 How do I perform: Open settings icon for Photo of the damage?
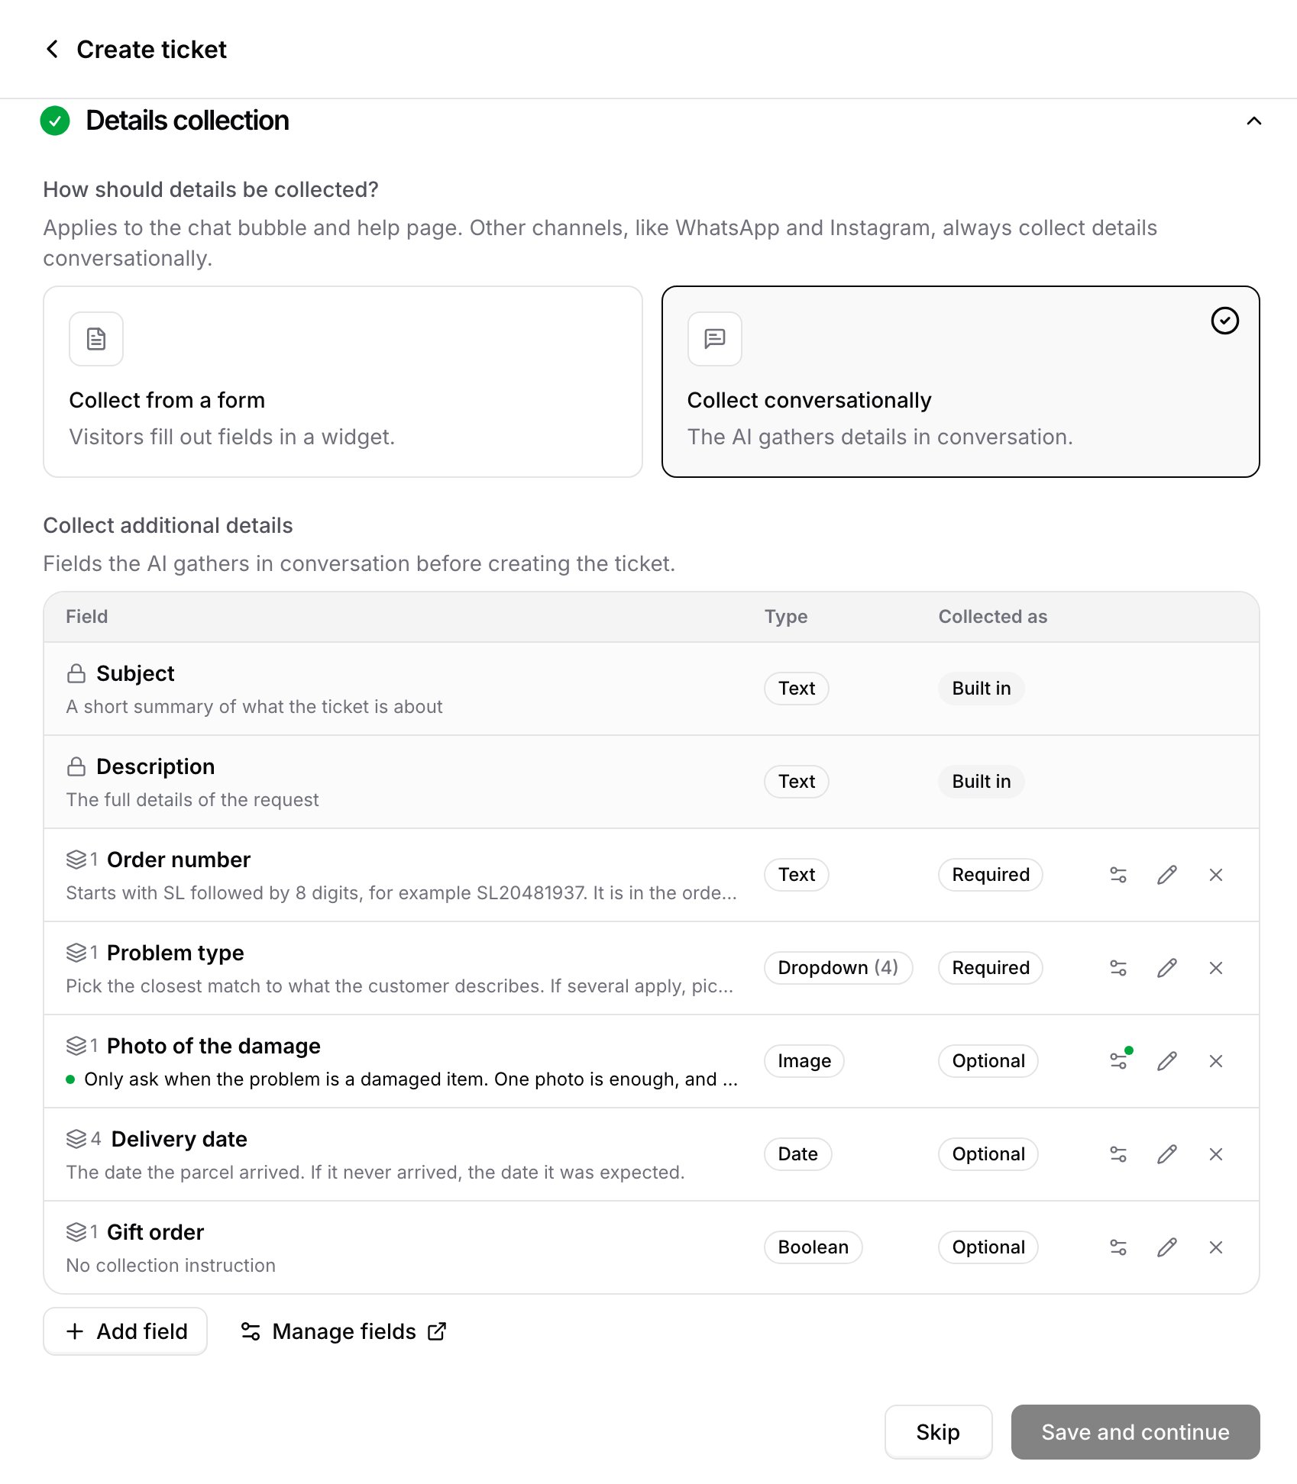[x=1118, y=1061]
